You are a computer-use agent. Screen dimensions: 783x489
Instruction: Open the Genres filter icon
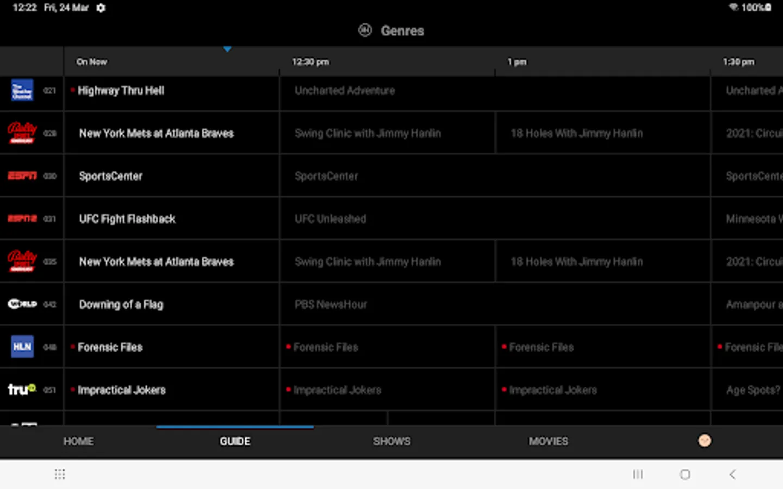(365, 30)
